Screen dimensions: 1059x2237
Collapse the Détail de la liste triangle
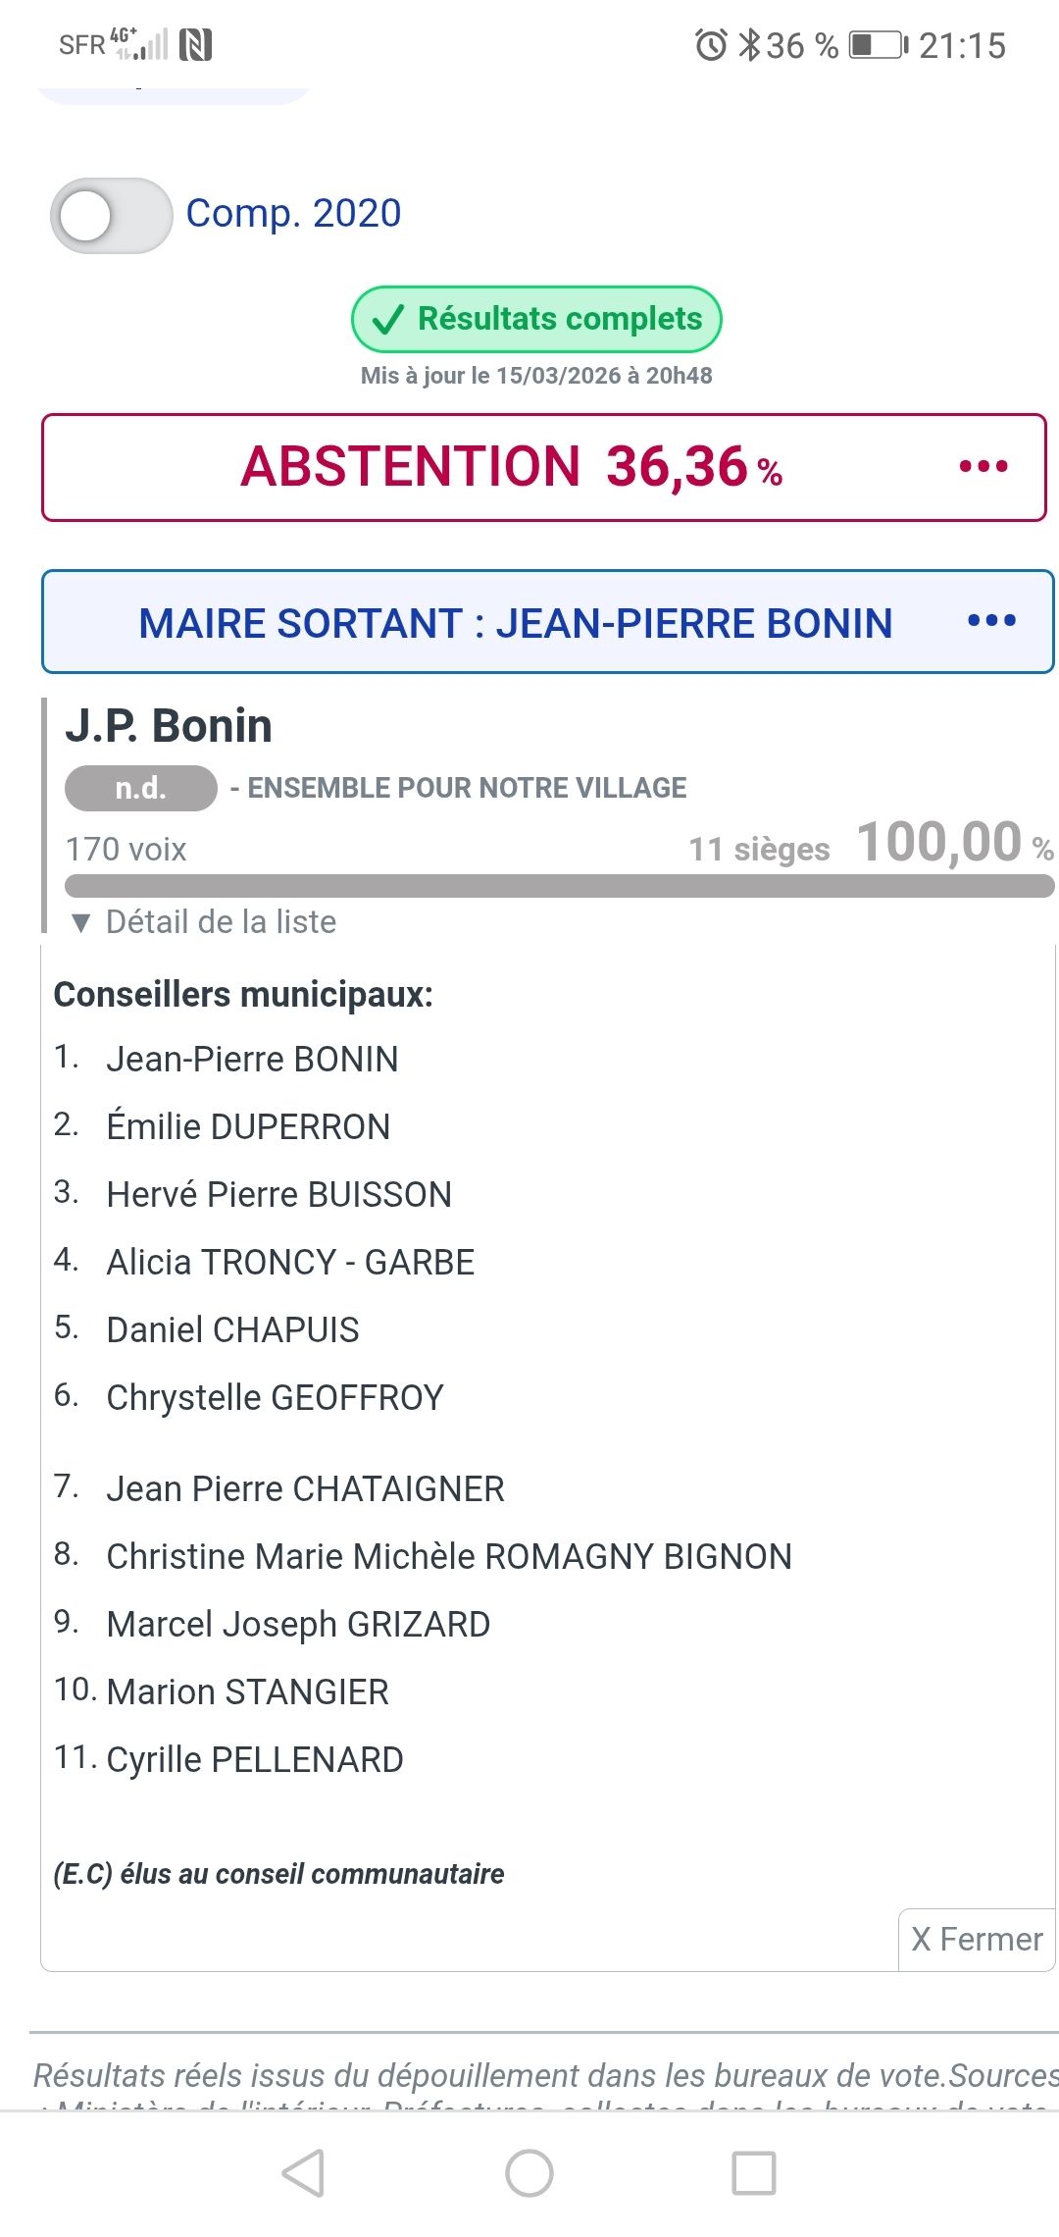pyautogui.click(x=81, y=922)
